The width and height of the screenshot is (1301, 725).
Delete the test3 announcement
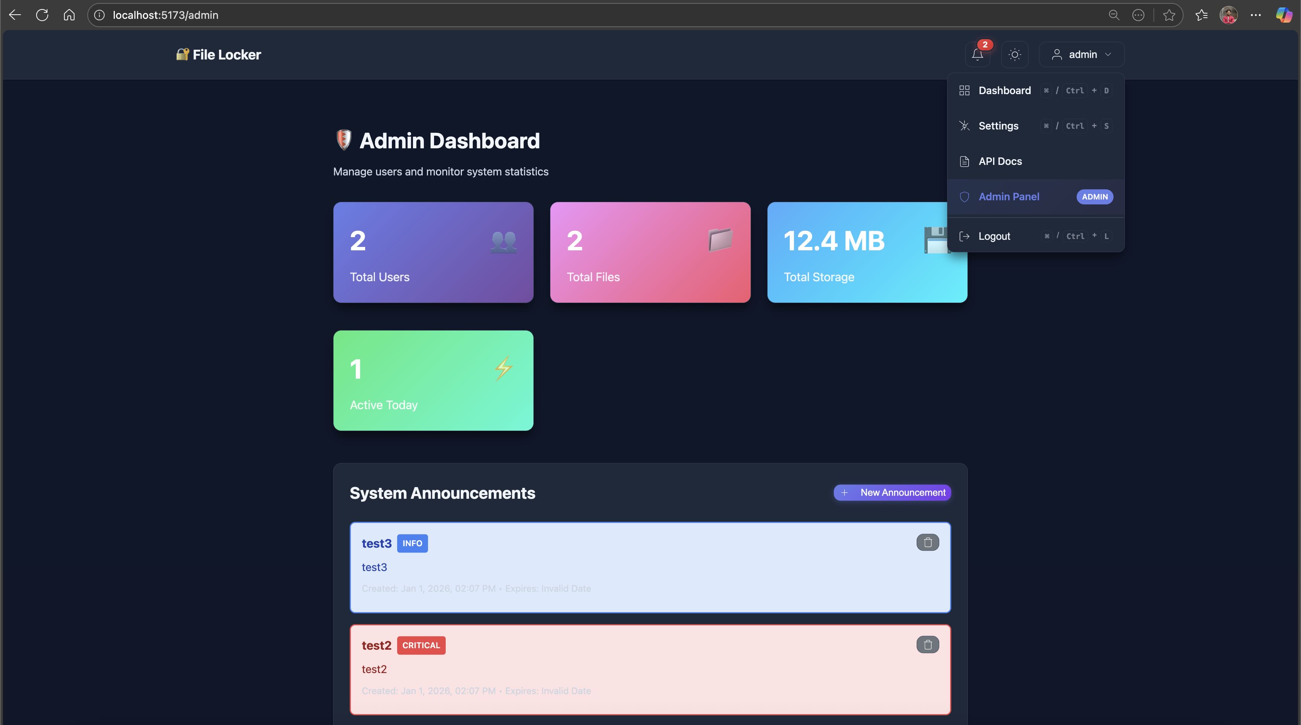[927, 543]
